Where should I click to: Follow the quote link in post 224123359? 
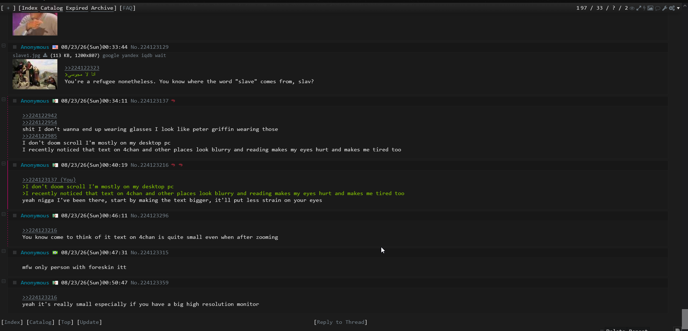coord(39,297)
